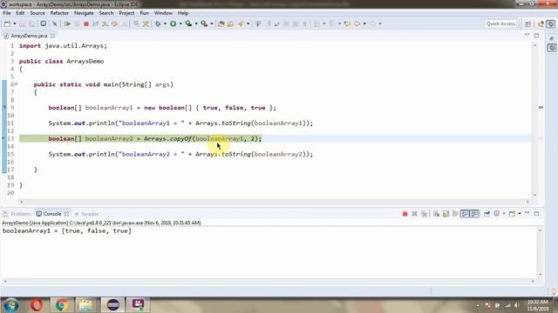The height and width of the screenshot is (313, 558).
Task: Click the editor vertical scrollbar
Action: [x=534, y=120]
